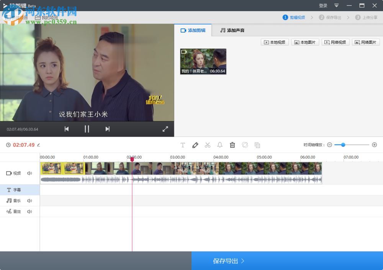Click the fullscreen expand icon in preview
The height and width of the screenshot is (270, 383).
pyautogui.click(x=165, y=129)
